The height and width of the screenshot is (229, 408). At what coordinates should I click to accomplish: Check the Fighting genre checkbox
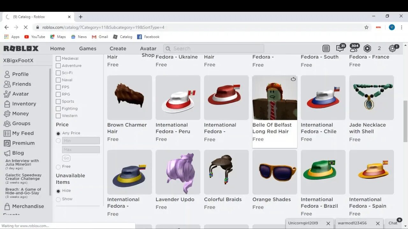[58, 108]
